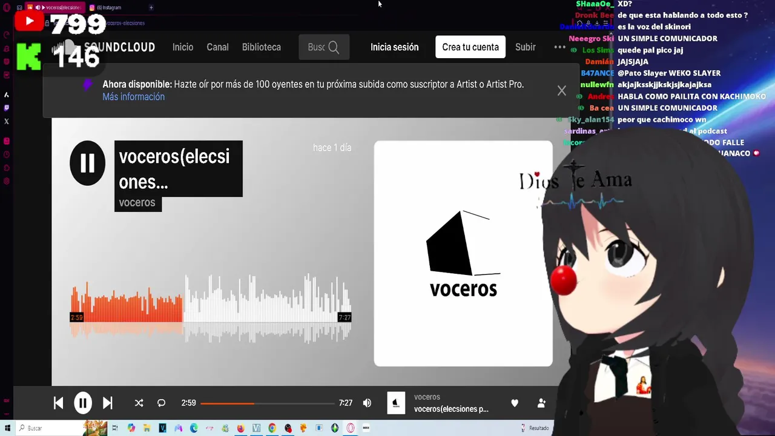Launch Copilot from the taskbar
775x436 pixels.
click(x=131, y=428)
